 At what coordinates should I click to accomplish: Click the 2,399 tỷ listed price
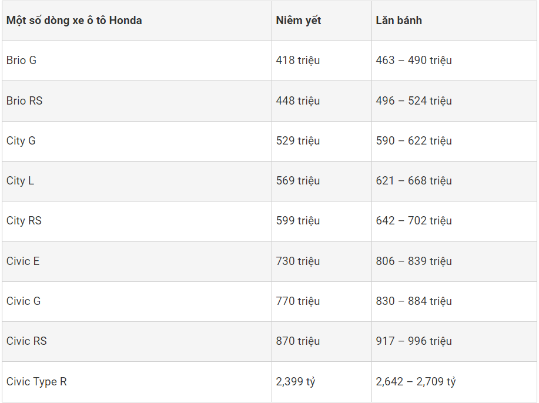pyautogui.click(x=296, y=382)
